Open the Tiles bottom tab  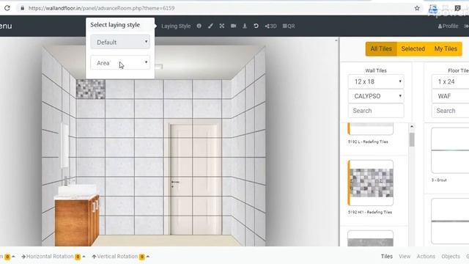click(x=387, y=257)
